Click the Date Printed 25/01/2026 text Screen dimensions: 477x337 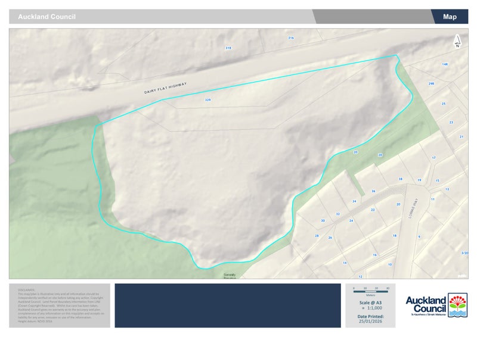[370, 319]
